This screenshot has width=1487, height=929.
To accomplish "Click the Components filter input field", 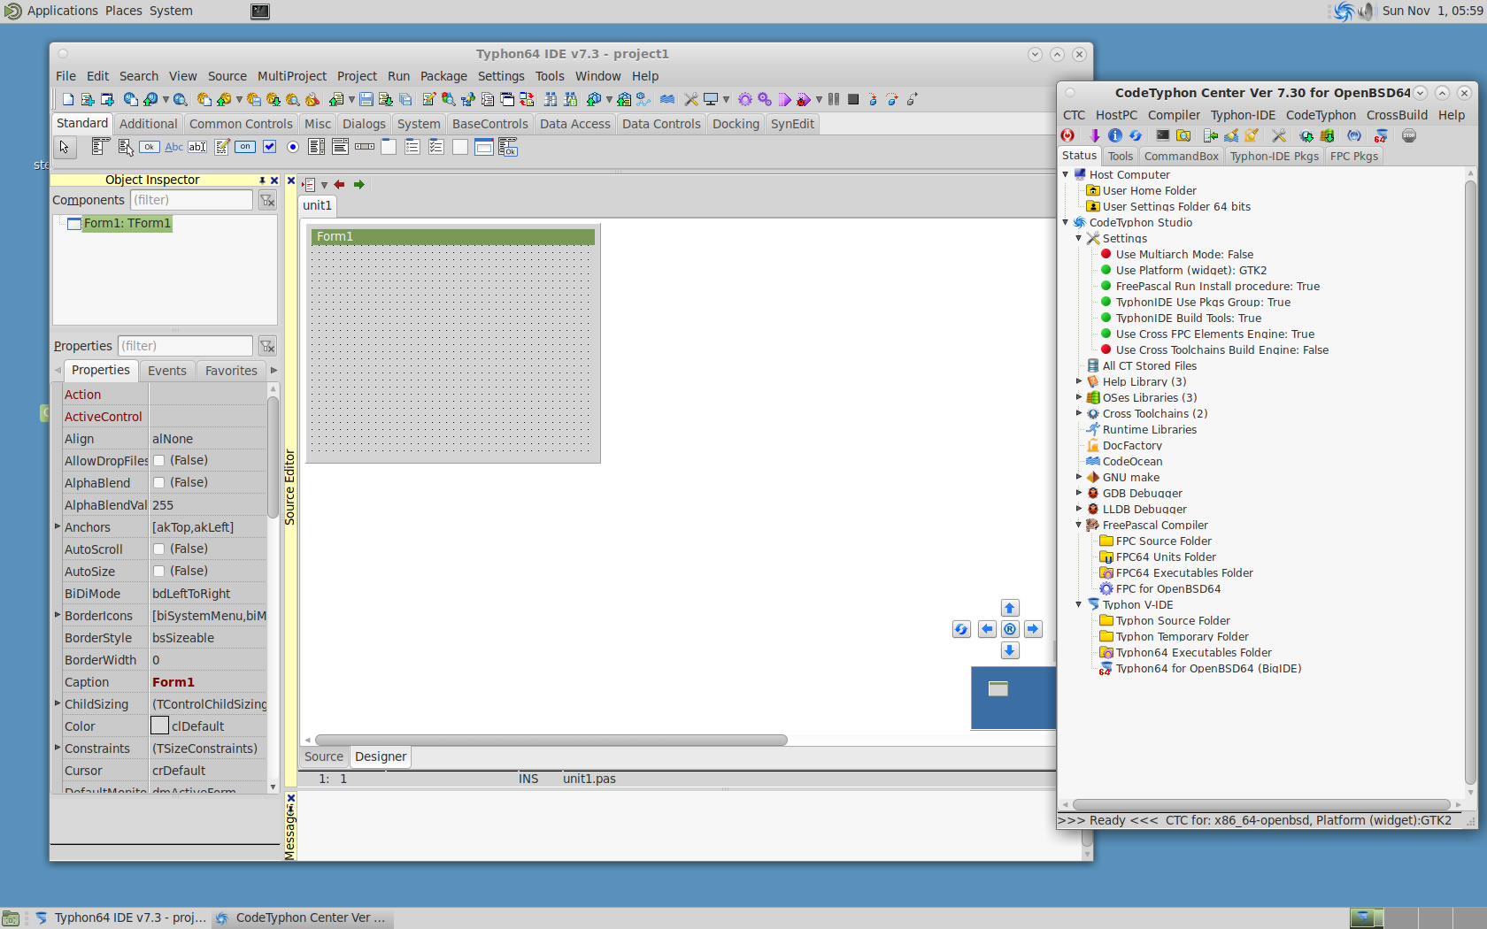I will tap(191, 200).
